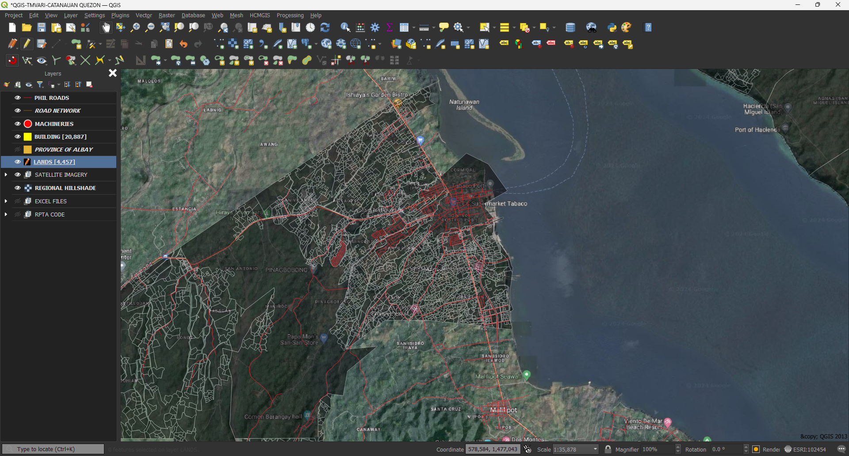Activate the Zoom In tool
Image resolution: width=849 pixels, height=456 pixels.
(x=135, y=27)
